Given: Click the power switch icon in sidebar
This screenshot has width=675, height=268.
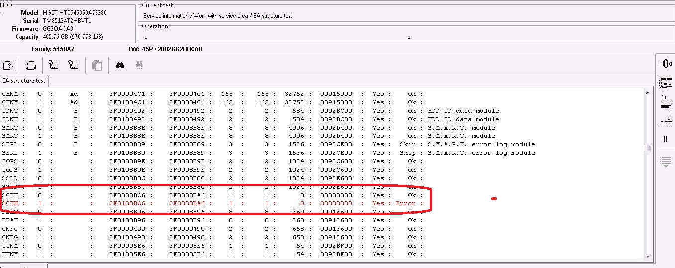Looking at the screenshot, I should click(666, 121).
